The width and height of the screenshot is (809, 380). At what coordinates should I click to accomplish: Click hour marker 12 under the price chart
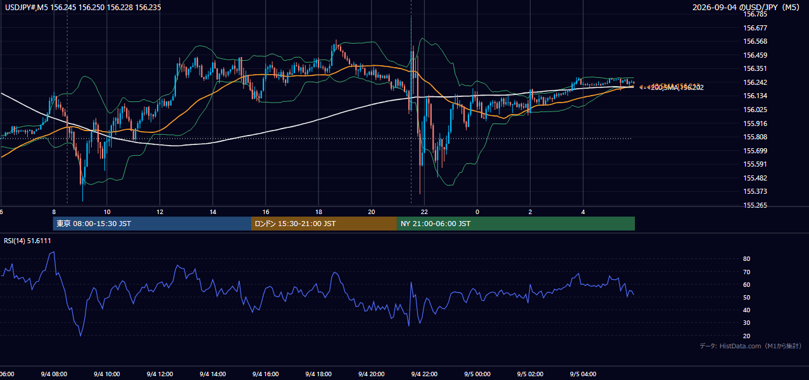coord(160,212)
